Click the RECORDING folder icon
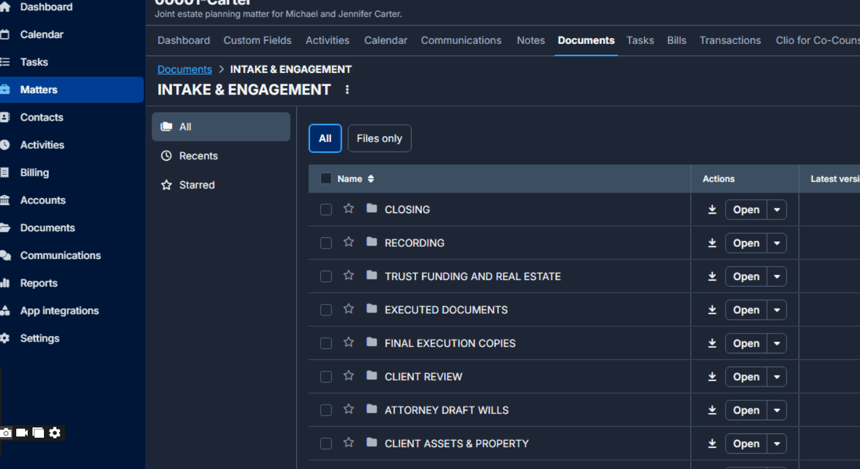 [x=372, y=242]
